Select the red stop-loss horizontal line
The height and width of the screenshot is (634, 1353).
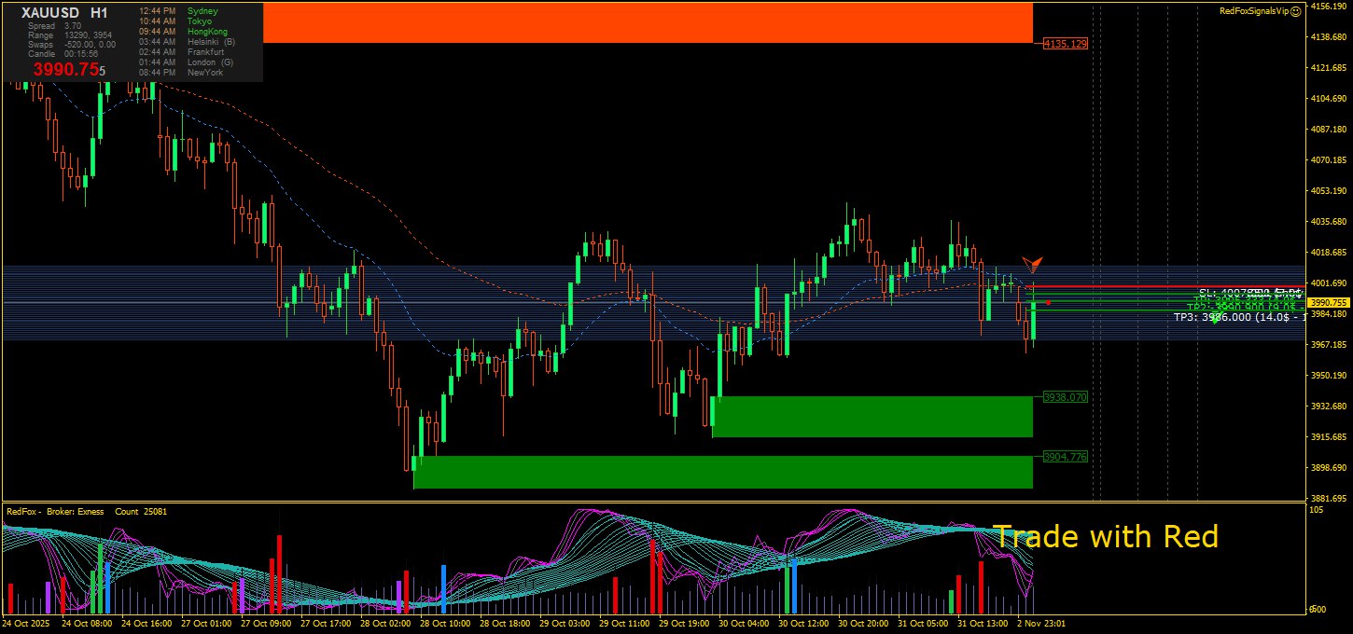[x=1120, y=286]
